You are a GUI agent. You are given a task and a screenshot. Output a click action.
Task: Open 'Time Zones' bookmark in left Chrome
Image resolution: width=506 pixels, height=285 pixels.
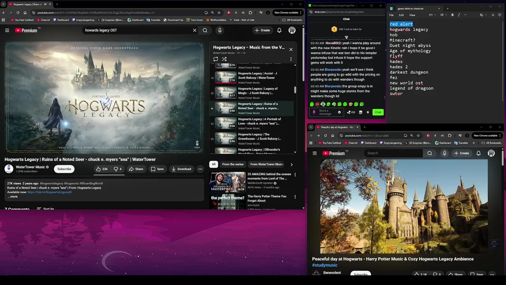(x=194, y=20)
